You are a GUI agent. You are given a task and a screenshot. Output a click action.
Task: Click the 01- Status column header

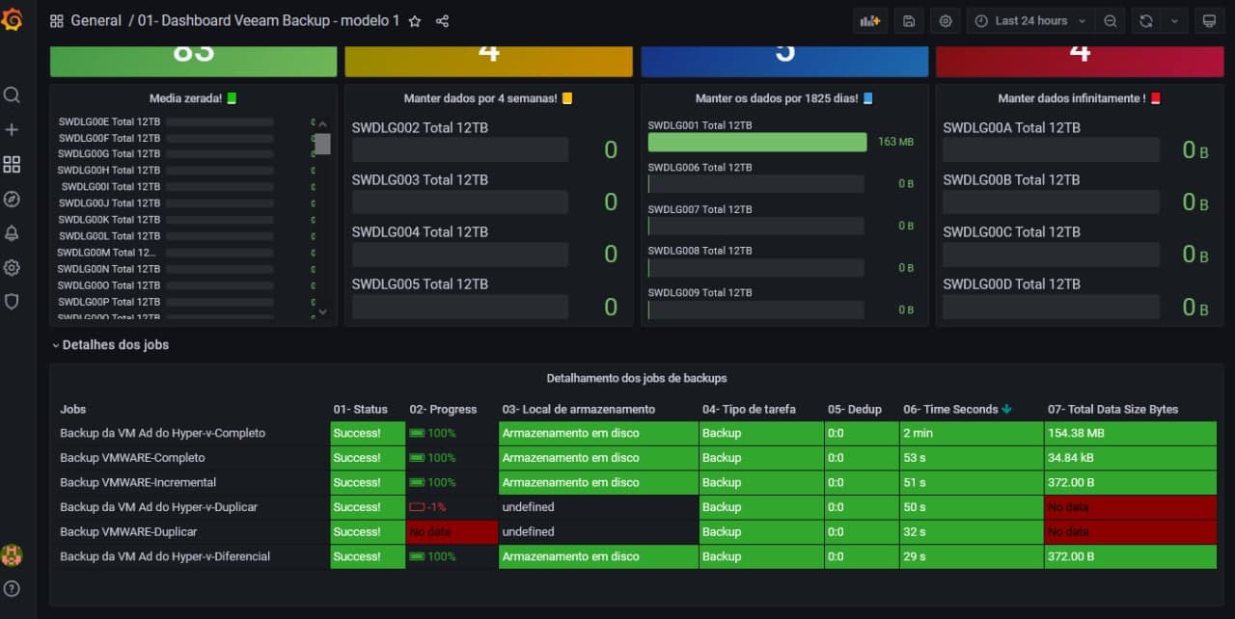pyautogui.click(x=360, y=409)
